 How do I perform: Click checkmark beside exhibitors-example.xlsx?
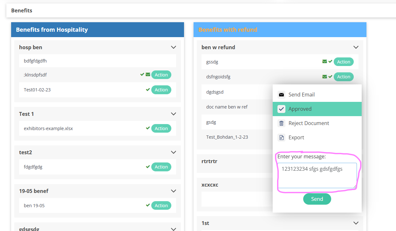tap(148, 128)
